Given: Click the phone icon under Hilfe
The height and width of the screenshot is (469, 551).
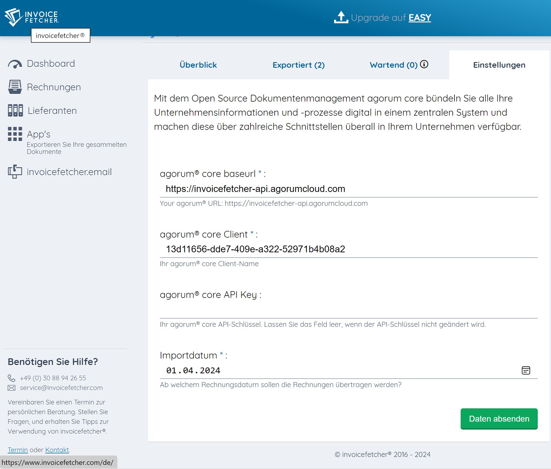Looking at the screenshot, I should [x=11, y=378].
